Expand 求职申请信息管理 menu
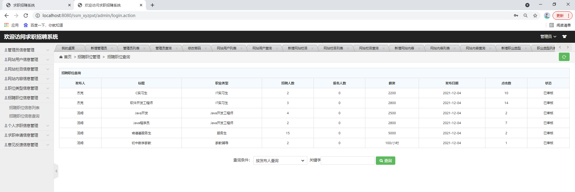 [27, 135]
